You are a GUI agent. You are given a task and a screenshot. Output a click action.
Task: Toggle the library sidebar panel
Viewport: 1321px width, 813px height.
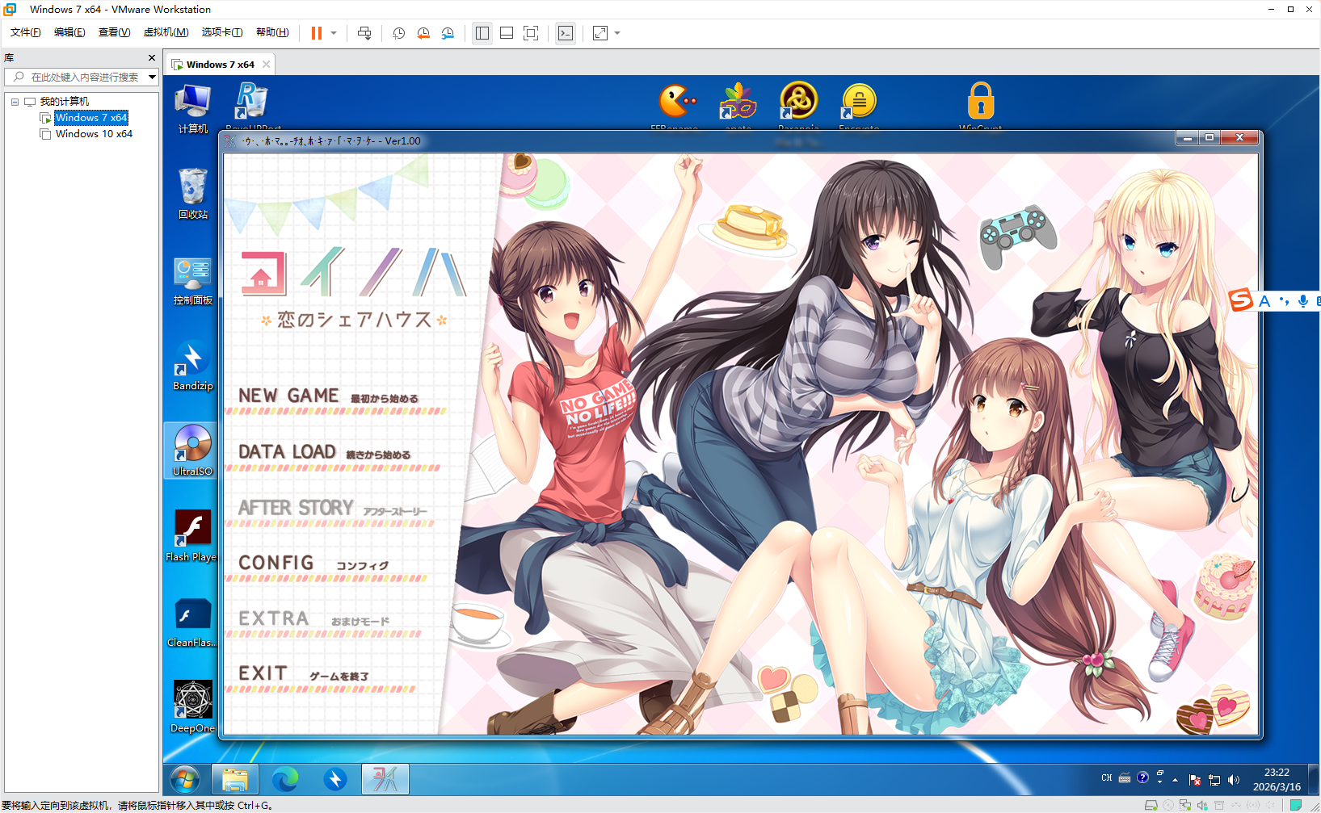pyautogui.click(x=482, y=33)
